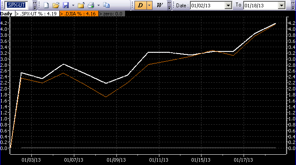Print the chart using the printer icon
Screen dimensions: 296x165
(x=91, y=5)
